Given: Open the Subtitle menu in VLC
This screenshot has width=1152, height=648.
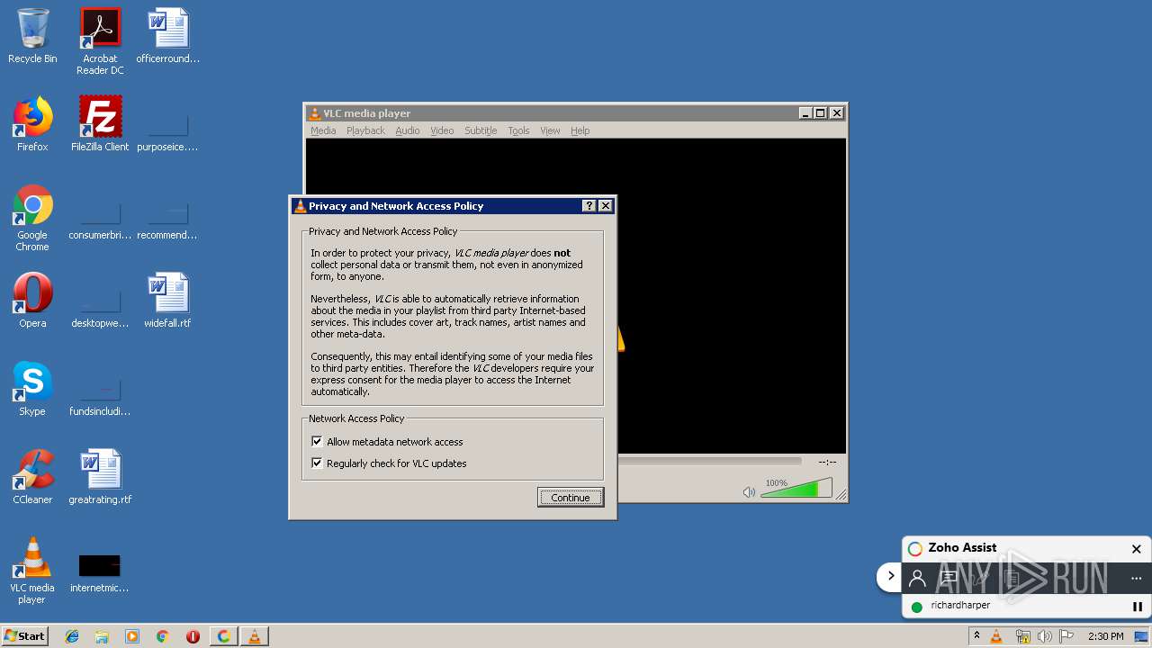Looking at the screenshot, I should click(481, 130).
